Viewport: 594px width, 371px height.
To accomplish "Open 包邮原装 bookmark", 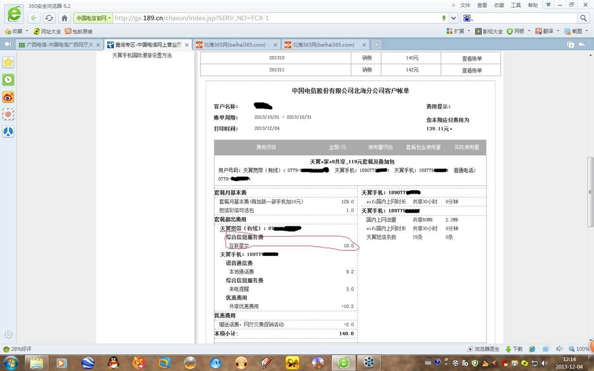I will [78, 31].
